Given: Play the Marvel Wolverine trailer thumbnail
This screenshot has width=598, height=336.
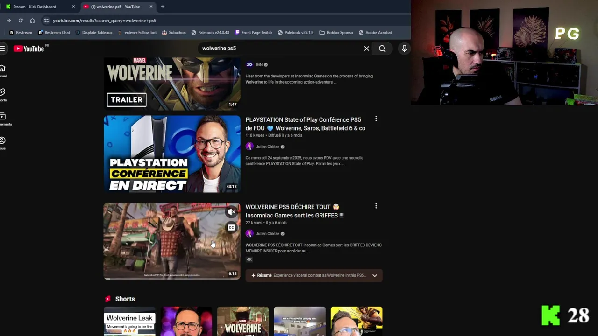Looking at the screenshot, I should tap(172, 84).
